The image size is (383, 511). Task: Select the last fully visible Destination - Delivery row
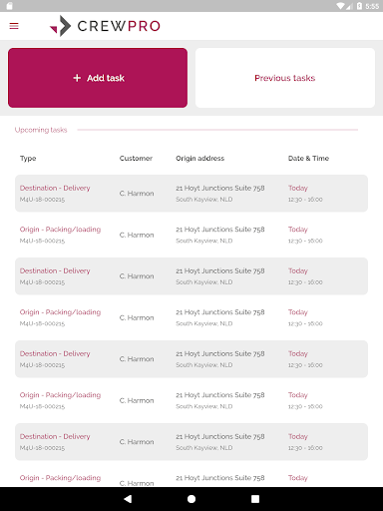191,442
